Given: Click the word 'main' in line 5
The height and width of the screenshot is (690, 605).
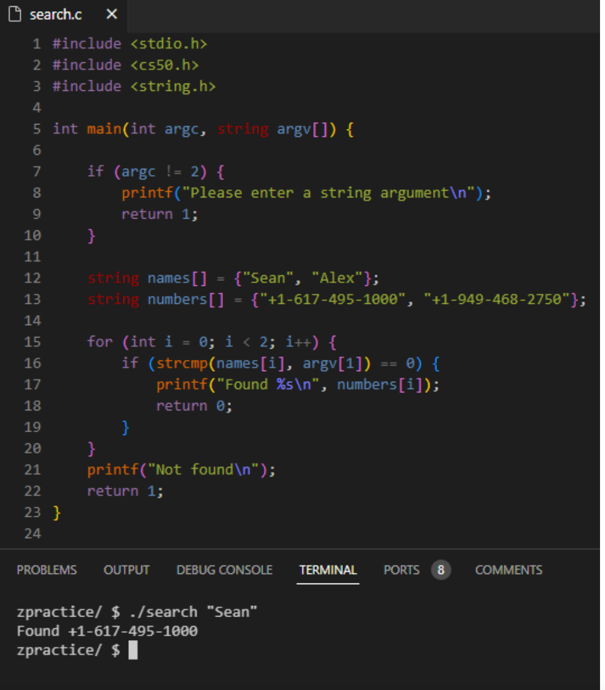Looking at the screenshot, I should pyautogui.click(x=104, y=129).
